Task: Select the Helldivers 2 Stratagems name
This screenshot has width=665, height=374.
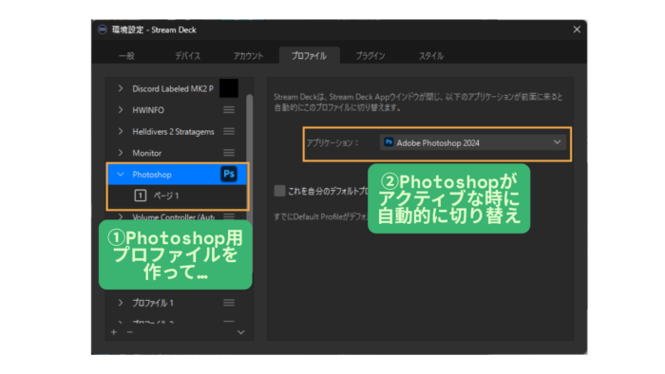Action: tap(173, 132)
